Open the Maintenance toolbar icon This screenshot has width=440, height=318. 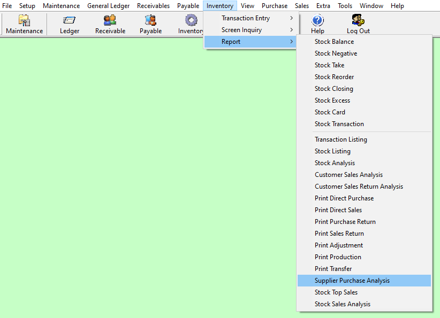coord(25,25)
